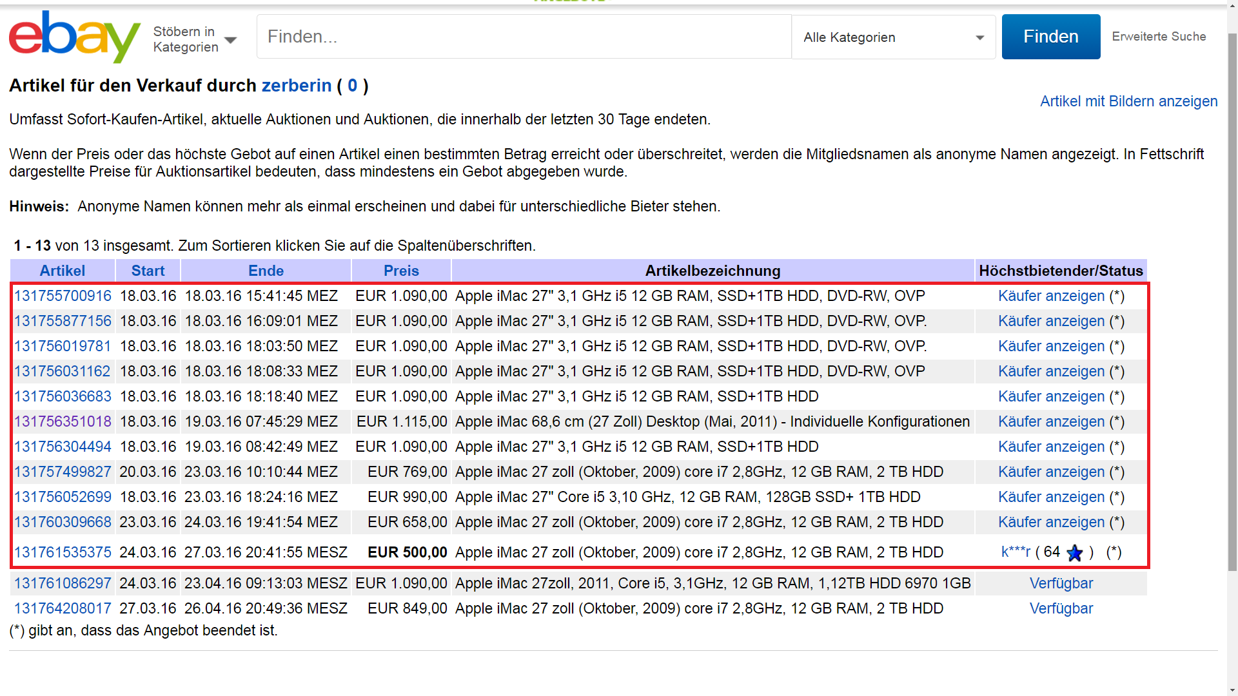Click Käufer anzeigen for item 131756036683

[1052, 396]
